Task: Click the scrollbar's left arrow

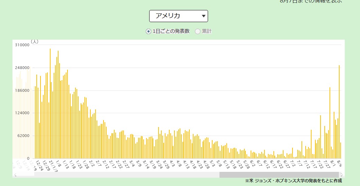Action: 15,175
